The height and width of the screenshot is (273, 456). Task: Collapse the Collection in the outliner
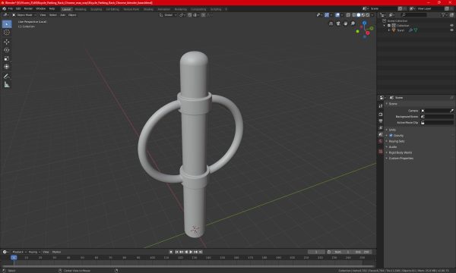(385, 26)
